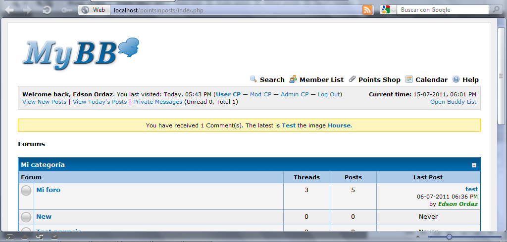Image resolution: width=507 pixels, height=242 pixels.
Task: Click the Log Out link
Action: click(329, 94)
